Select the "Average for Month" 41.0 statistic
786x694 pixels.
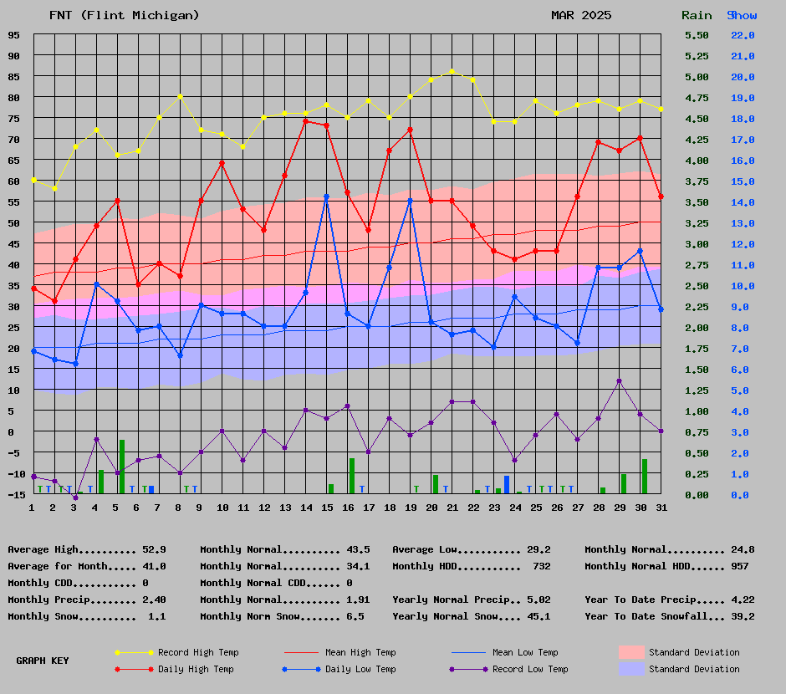[87, 566]
